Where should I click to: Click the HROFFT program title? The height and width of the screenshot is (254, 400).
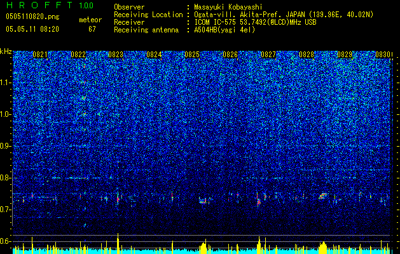[x=39, y=5]
